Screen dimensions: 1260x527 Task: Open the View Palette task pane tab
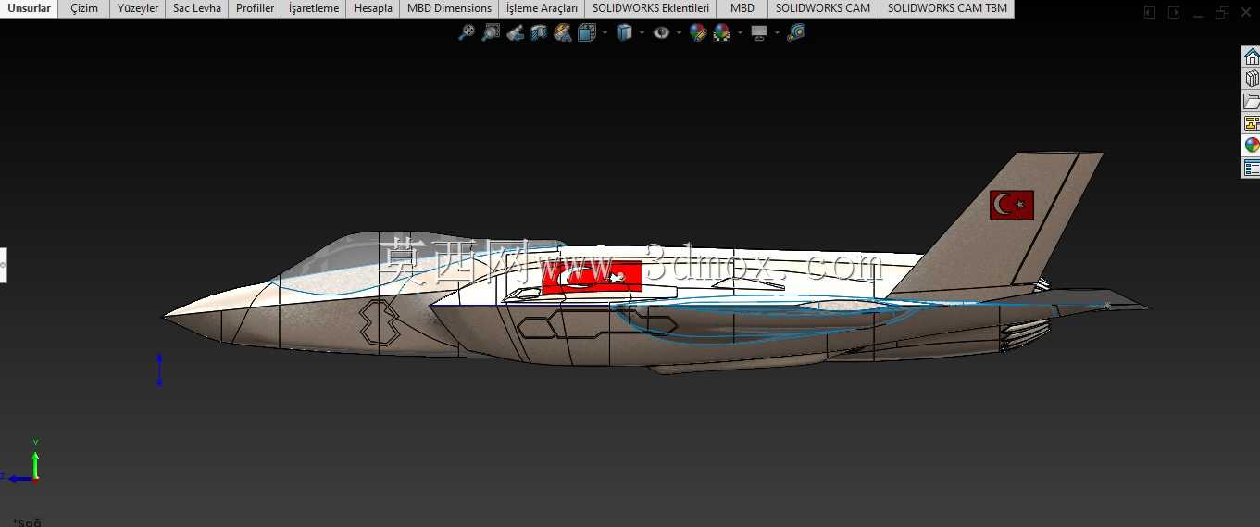point(1251,123)
